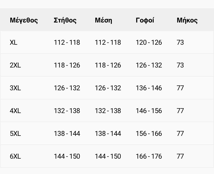Click the 3XL size row label

(15, 88)
